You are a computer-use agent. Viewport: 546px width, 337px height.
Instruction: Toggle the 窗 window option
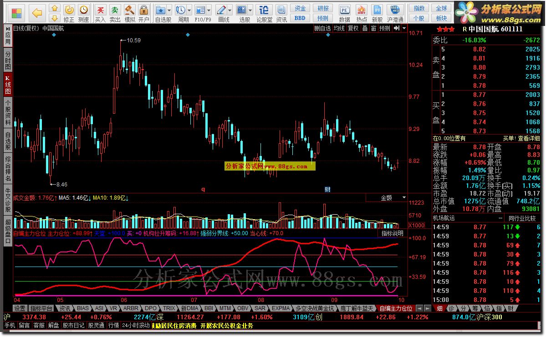[373, 29]
